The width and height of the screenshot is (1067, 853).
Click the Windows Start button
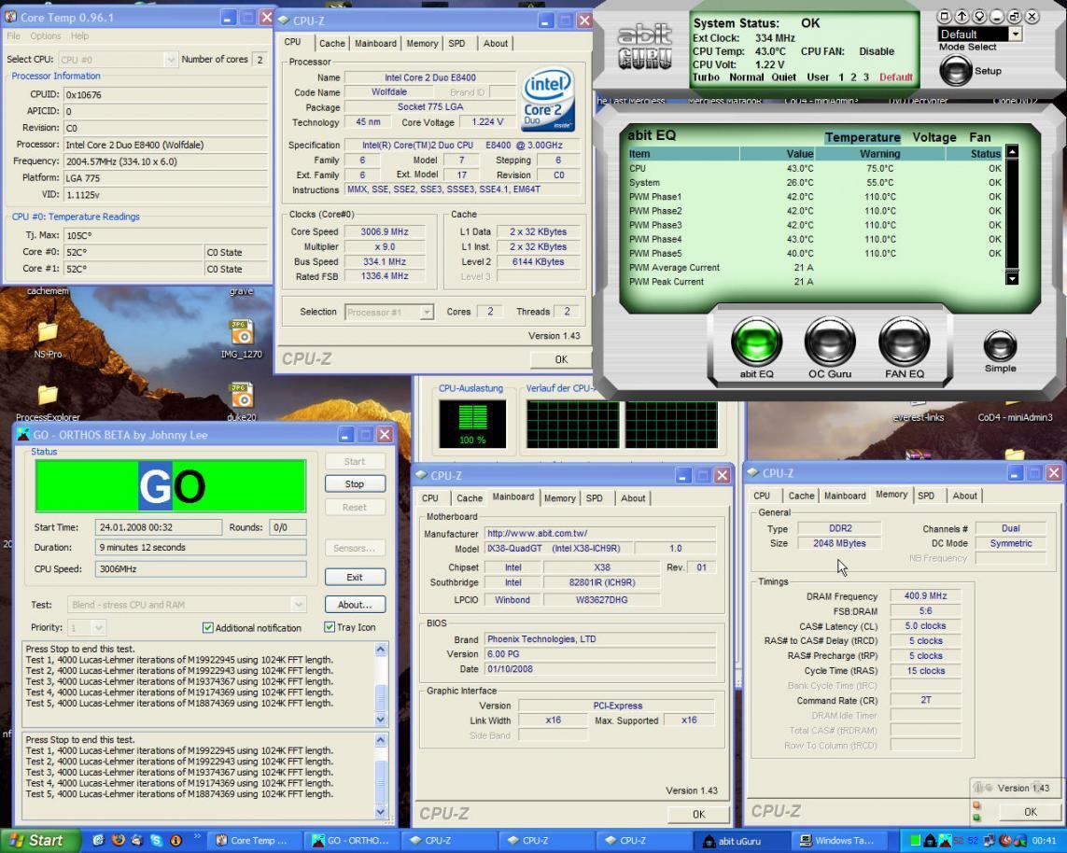[x=39, y=840]
